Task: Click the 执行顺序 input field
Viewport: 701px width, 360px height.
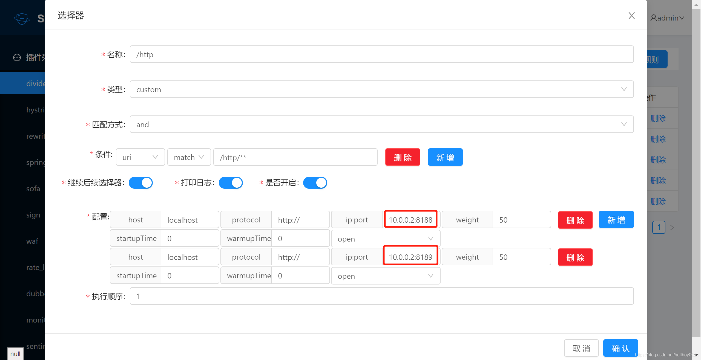Action: (x=381, y=296)
